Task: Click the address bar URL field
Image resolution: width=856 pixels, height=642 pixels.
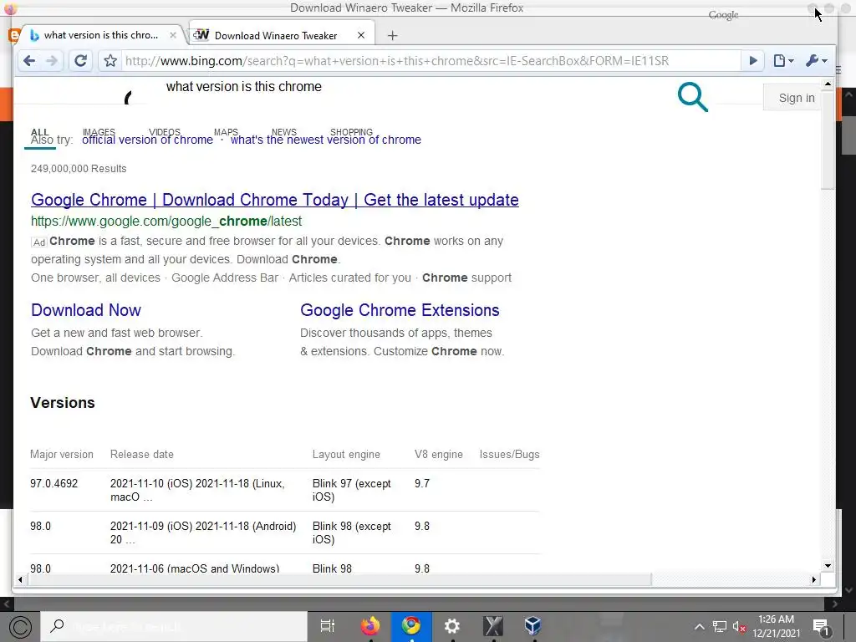Action: coord(431,60)
